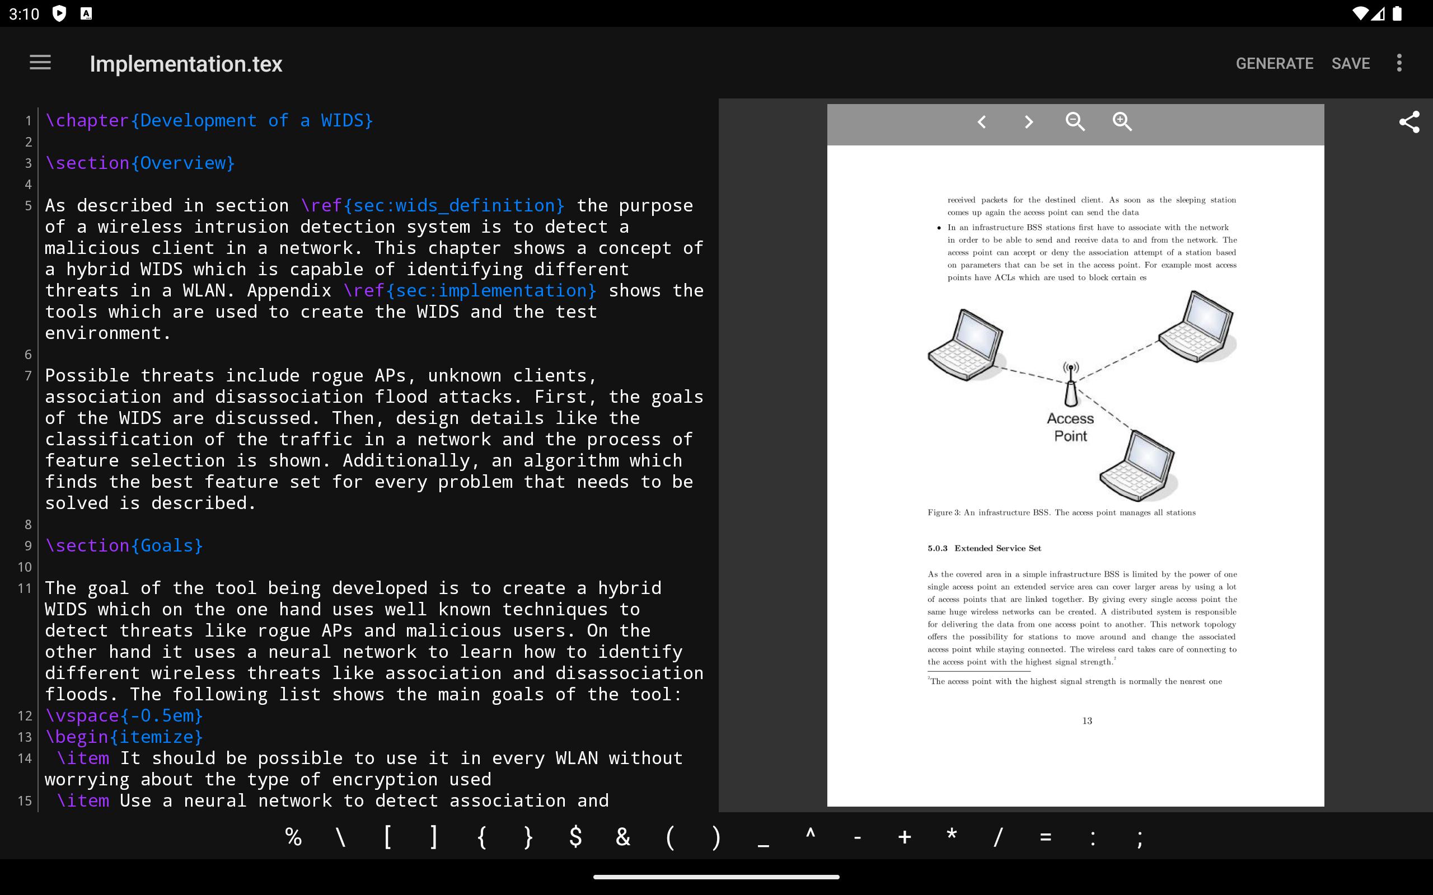Tap the Implementation.tex title
The height and width of the screenshot is (895, 1433).
186,64
